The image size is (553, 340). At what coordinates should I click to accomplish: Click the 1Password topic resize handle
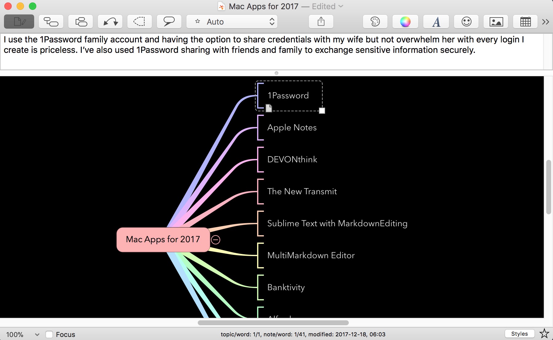tap(322, 110)
